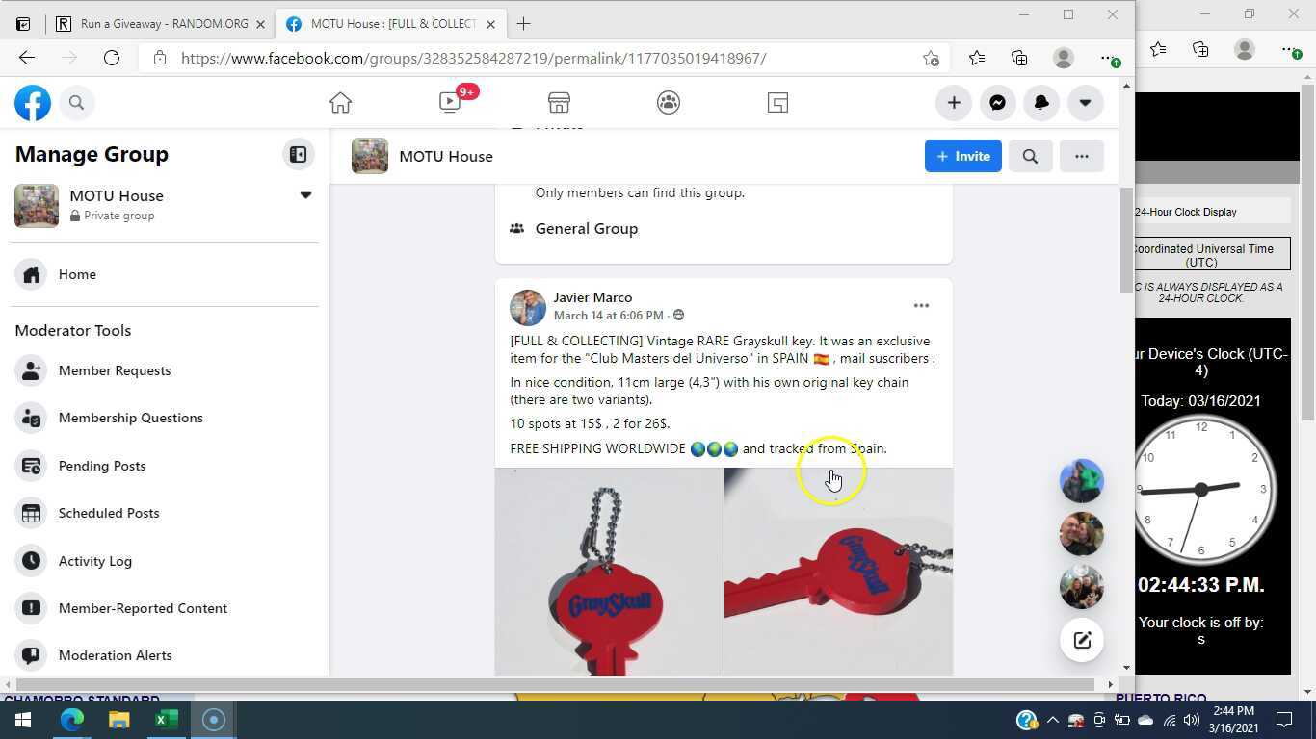1316x739 pixels.
Task: Open Javier Marco's profile name link
Action: click(x=592, y=297)
